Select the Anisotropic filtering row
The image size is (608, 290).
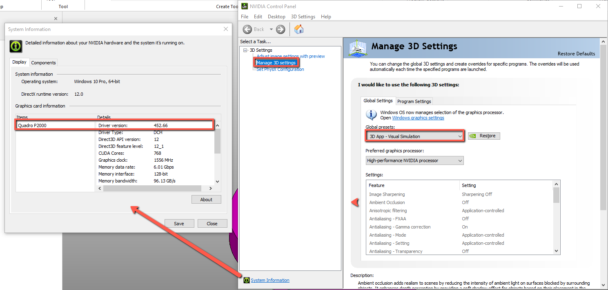[459, 211]
